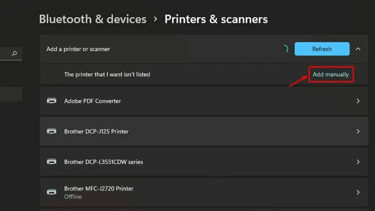Image resolution: width=375 pixels, height=211 pixels.
Task: Open Brother DCP-J125 Printer entry
Action: pos(204,132)
